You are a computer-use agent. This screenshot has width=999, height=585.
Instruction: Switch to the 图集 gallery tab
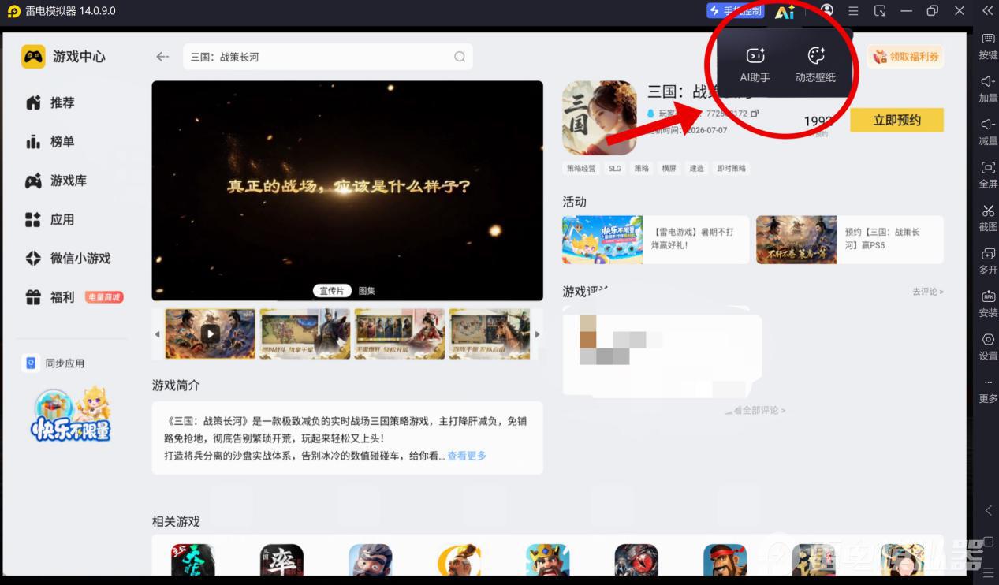coord(367,291)
